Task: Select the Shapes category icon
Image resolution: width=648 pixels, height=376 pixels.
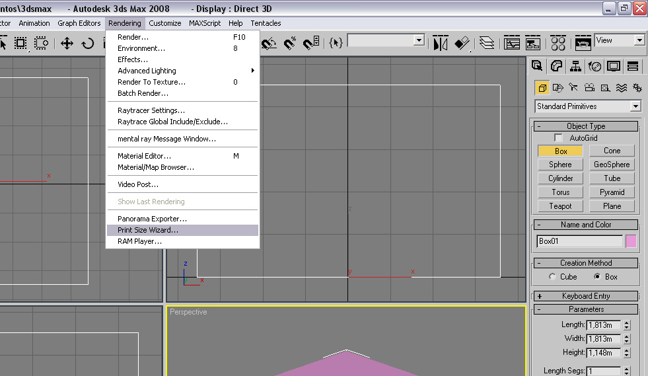Action: point(558,88)
